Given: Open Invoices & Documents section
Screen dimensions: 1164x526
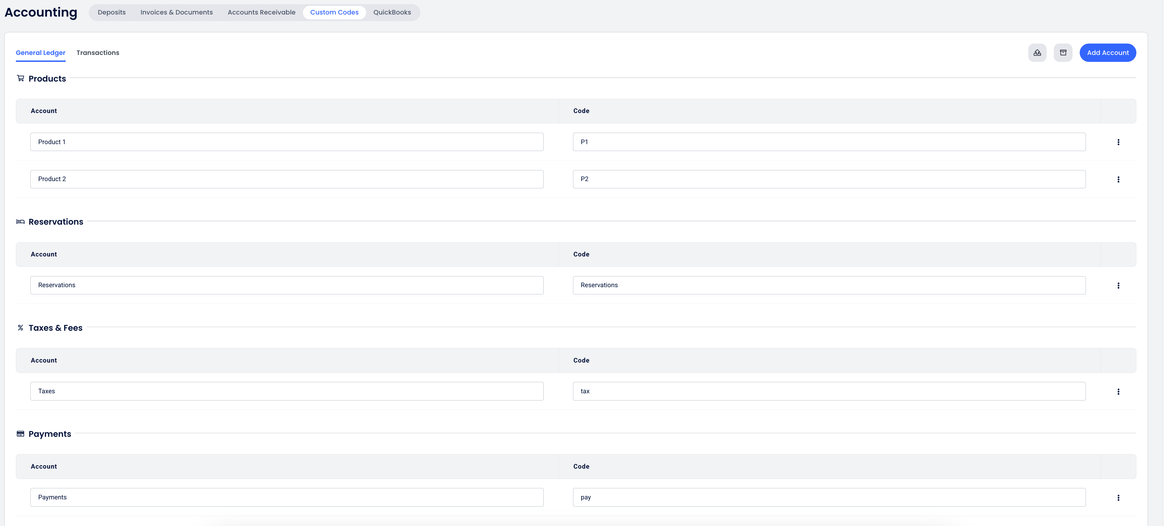Looking at the screenshot, I should coord(176,12).
